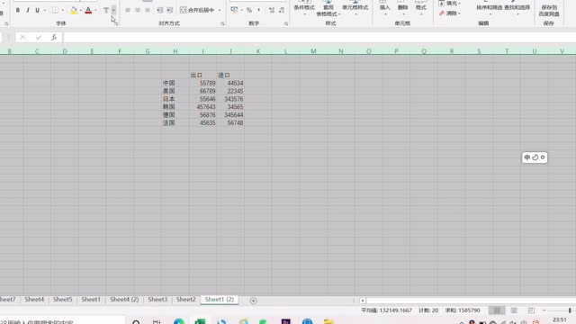Image resolution: width=576 pixels, height=324 pixels.
Task: Toggle IME 中 language indicator
Action: click(x=527, y=157)
